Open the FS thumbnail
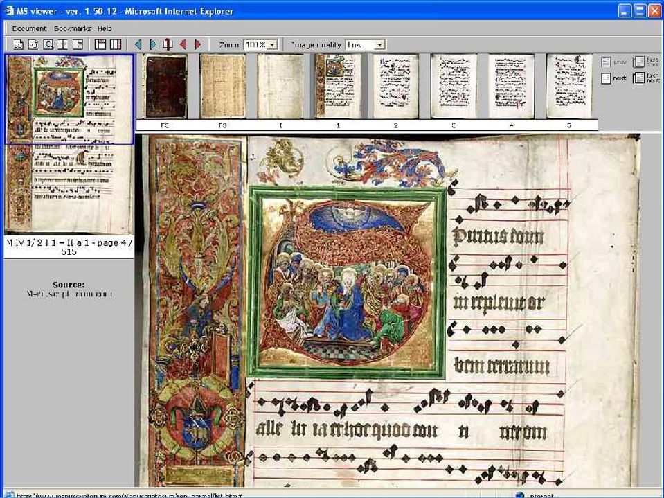The image size is (664, 498). coord(223,87)
